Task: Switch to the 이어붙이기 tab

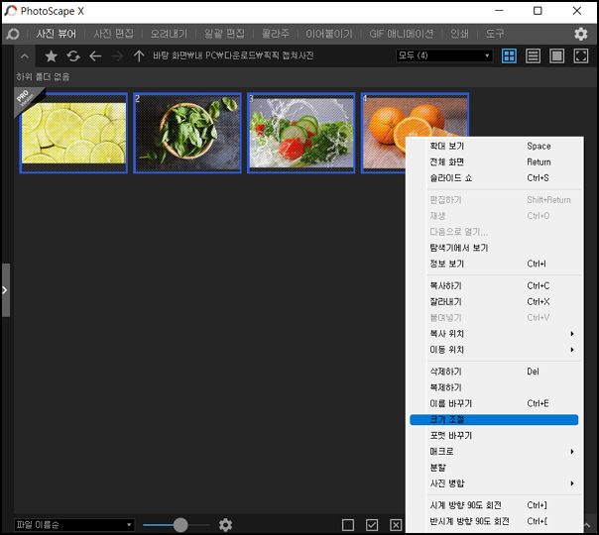Action: (x=329, y=34)
